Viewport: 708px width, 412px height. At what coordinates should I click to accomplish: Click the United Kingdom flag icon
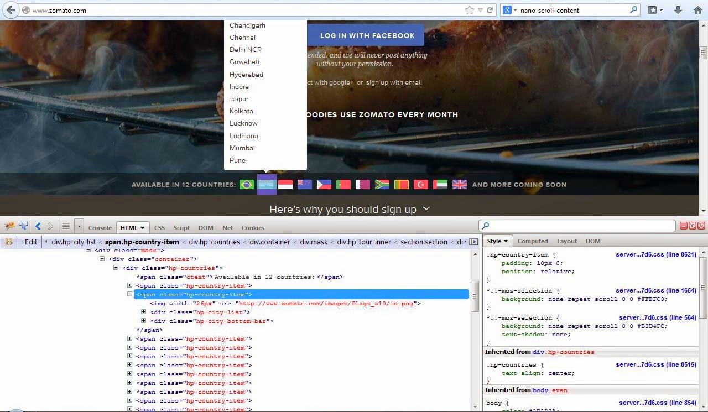(460, 185)
